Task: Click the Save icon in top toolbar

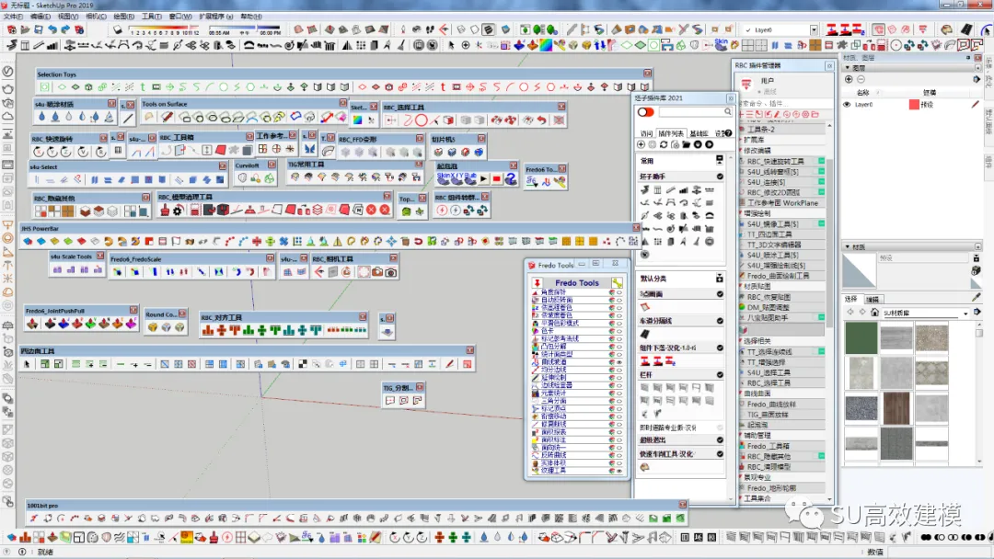Action: (x=39, y=29)
